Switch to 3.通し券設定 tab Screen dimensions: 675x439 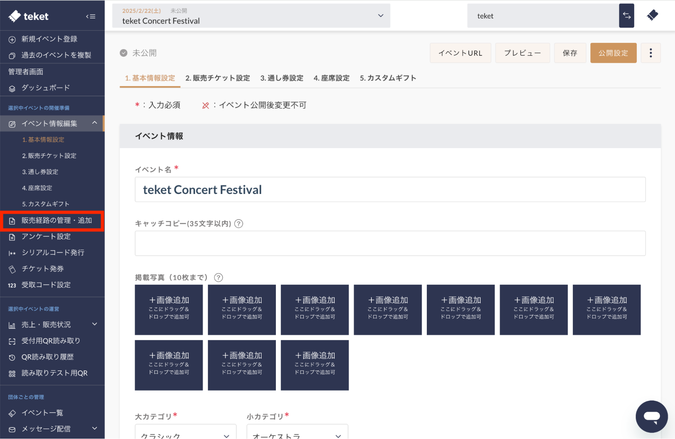[282, 78]
